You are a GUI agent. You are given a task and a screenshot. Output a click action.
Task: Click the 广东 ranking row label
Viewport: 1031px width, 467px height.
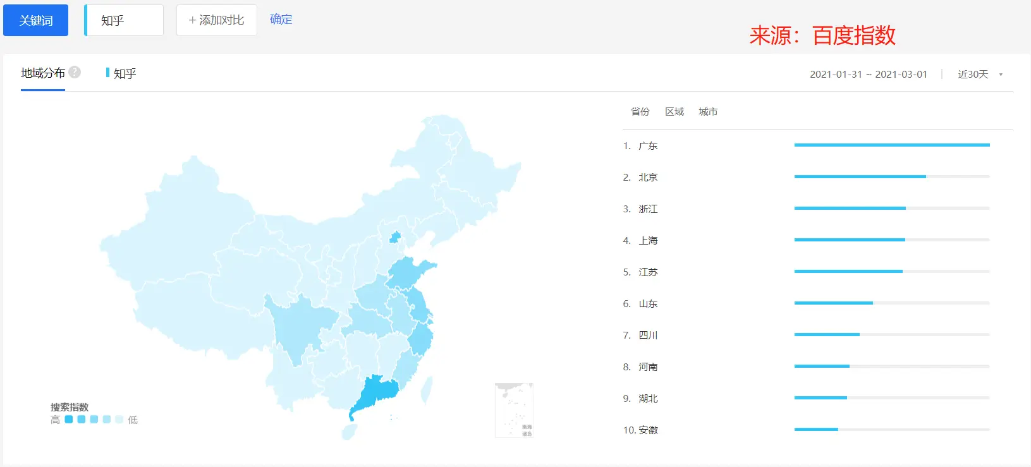(x=648, y=146)
